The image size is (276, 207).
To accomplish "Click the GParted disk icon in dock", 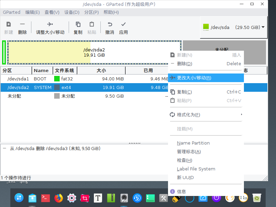I will (124, 198).
